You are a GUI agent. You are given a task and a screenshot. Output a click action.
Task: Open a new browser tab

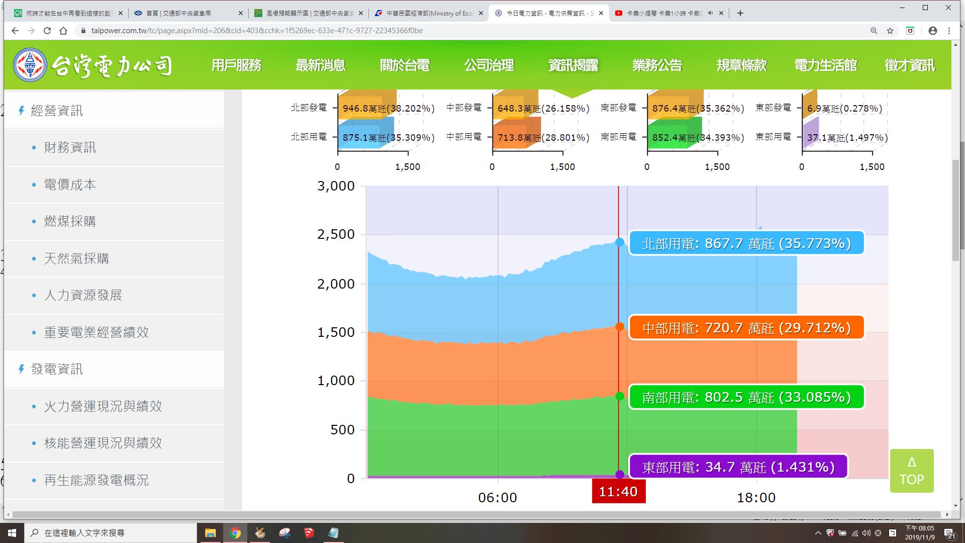[740, 13]
